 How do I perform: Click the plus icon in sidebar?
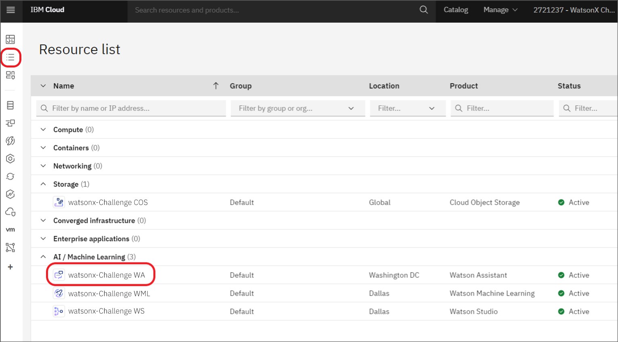pyautogui.click(x=10, y=267)
